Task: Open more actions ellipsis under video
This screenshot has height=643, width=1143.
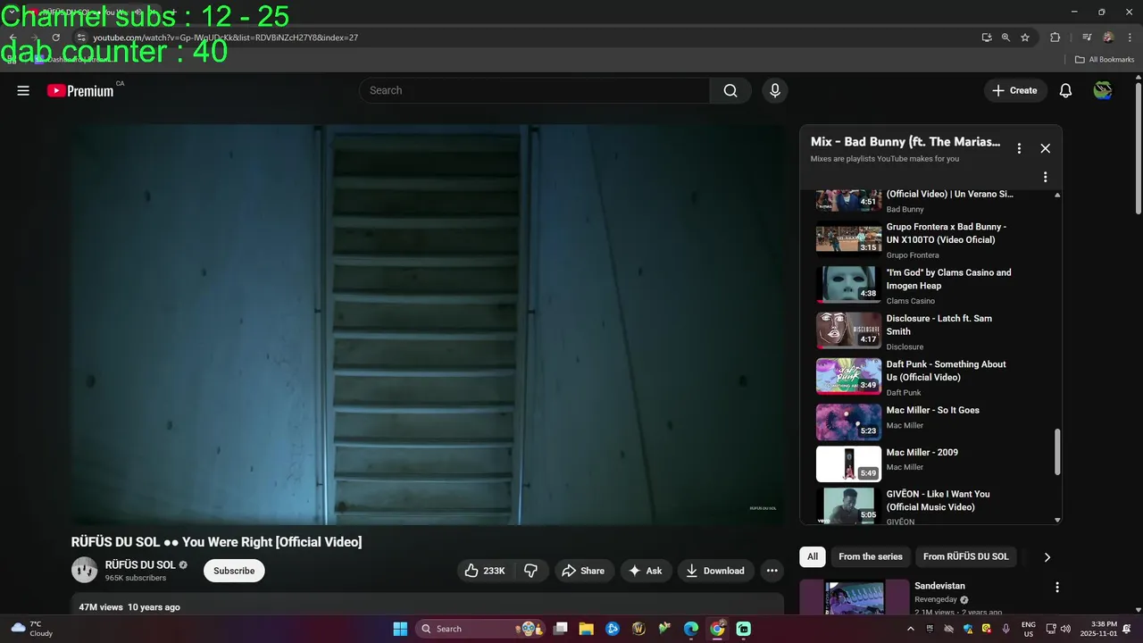Action: [x=772, y=571]
